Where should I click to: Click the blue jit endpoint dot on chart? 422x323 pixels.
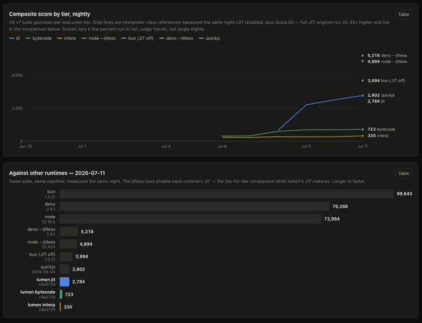click(362, 95)
